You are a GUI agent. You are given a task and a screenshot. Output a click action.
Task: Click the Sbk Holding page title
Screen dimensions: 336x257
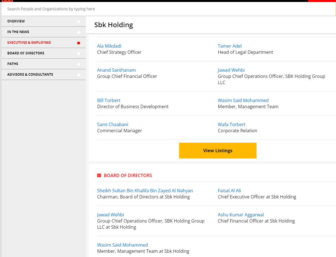[114, 25]
